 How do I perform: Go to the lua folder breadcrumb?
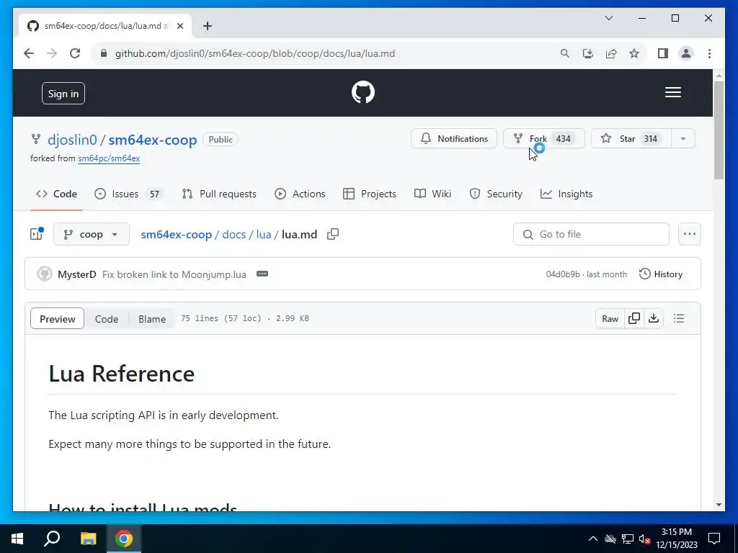264,234
